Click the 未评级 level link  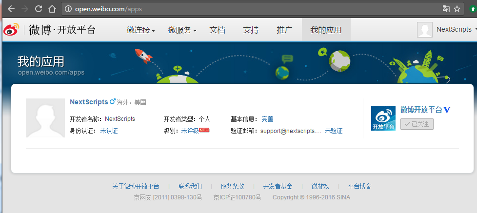point(190,131)
